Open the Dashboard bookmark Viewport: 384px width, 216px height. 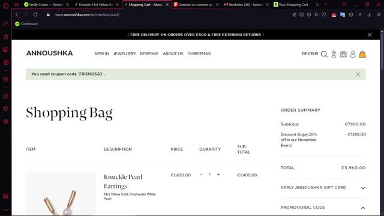click(26, 24)
